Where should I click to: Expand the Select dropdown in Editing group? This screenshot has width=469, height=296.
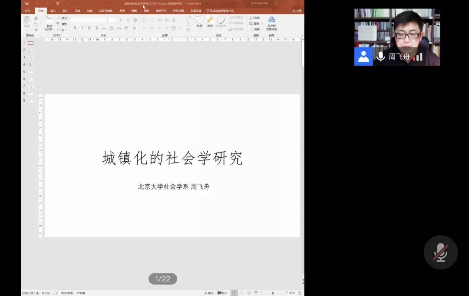[257, 29]
